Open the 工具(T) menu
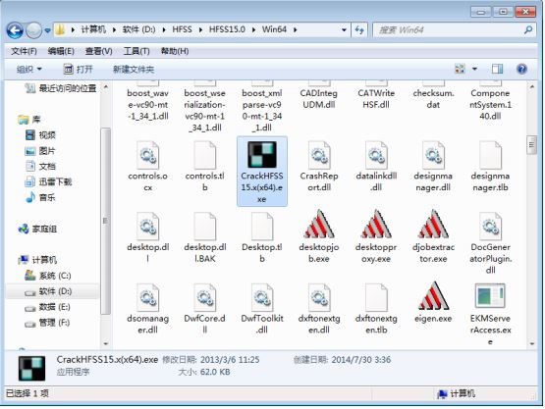The width and height of the screenshot is (545, 409). click(x=136, y=51)
